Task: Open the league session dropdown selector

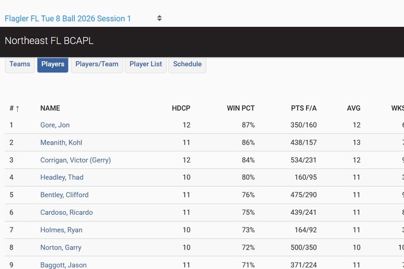Action: click(x=83, y=18)
